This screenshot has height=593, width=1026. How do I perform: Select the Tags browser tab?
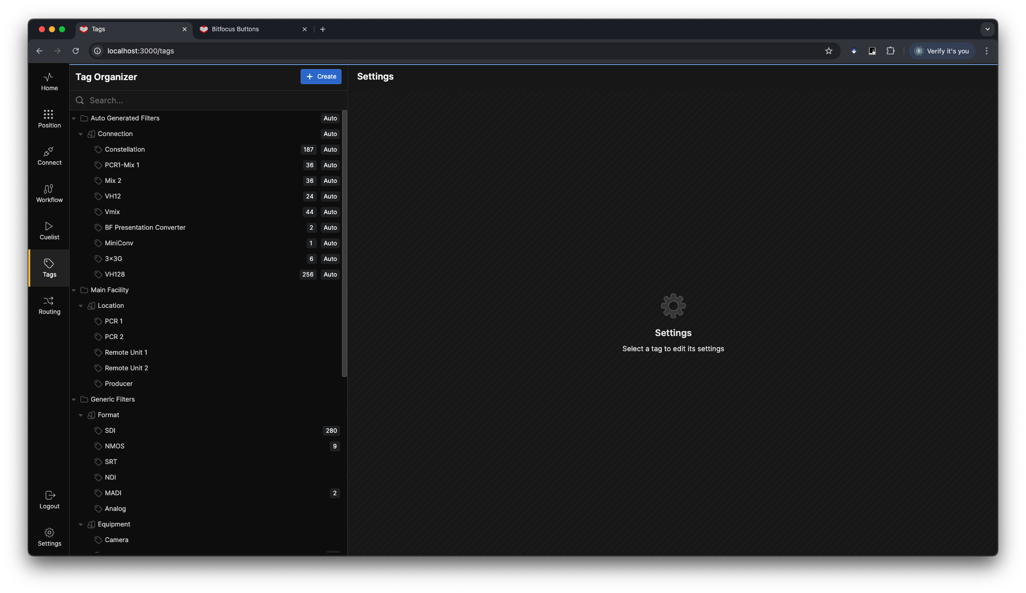pos(133,29)
